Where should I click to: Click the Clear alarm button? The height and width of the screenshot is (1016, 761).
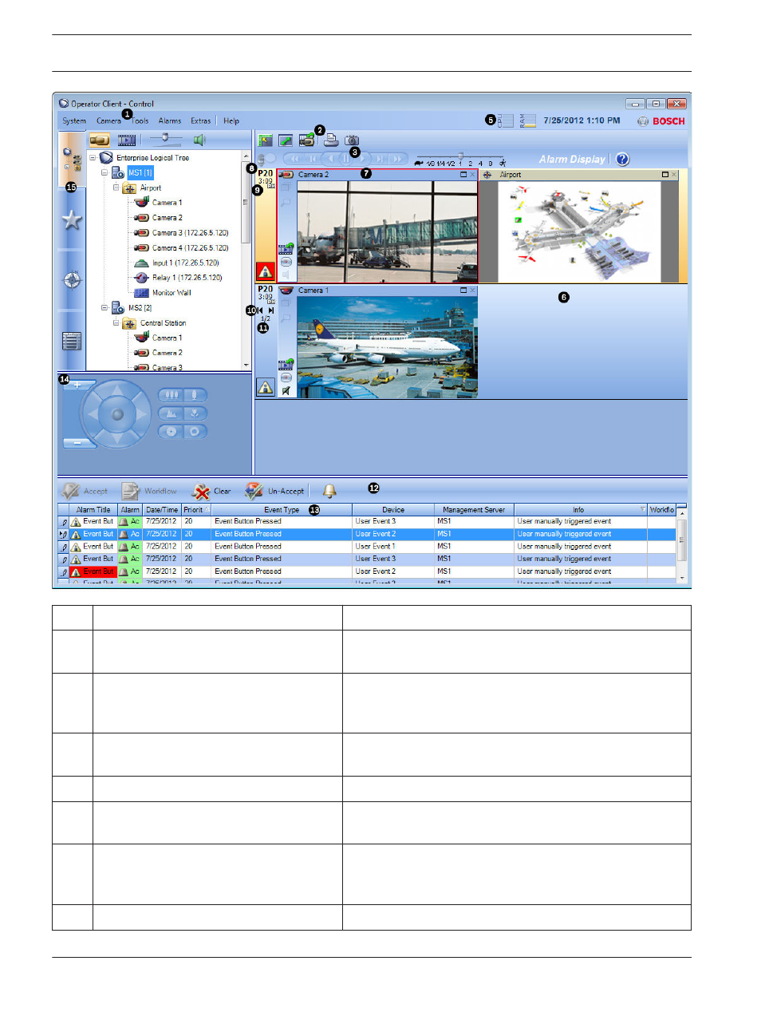(x=212, y=491)
